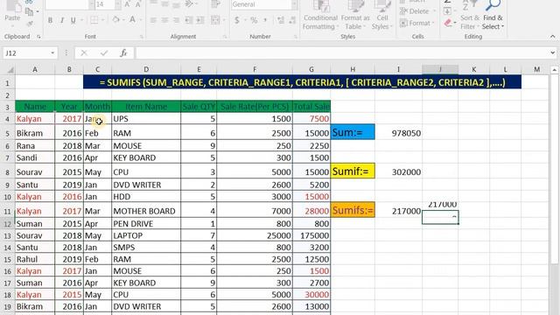Screen dimensions: 560x315
Task: Align text left
Action: (x=153, y=20)
